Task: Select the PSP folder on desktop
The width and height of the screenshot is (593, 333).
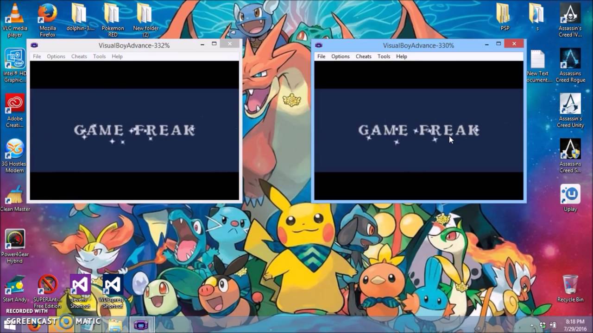Action: click(x=505, y=17)
